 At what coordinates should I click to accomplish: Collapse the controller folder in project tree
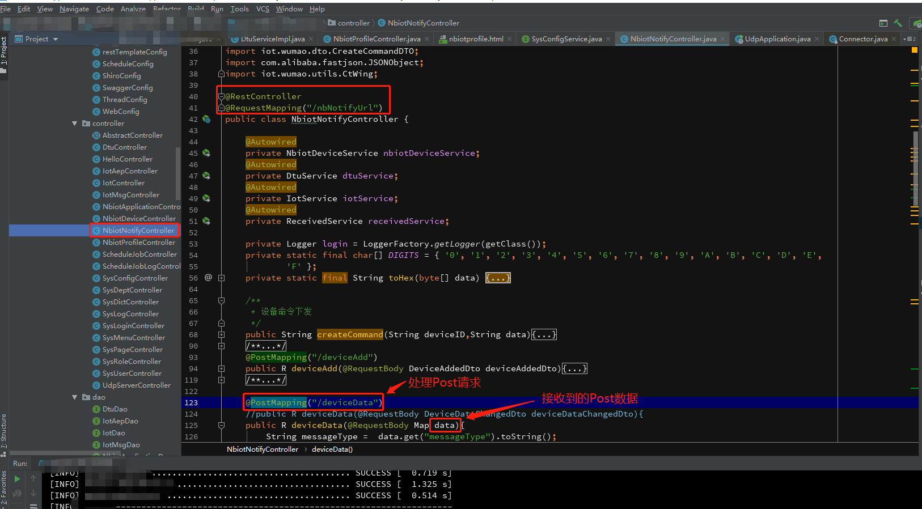(74, 123)
